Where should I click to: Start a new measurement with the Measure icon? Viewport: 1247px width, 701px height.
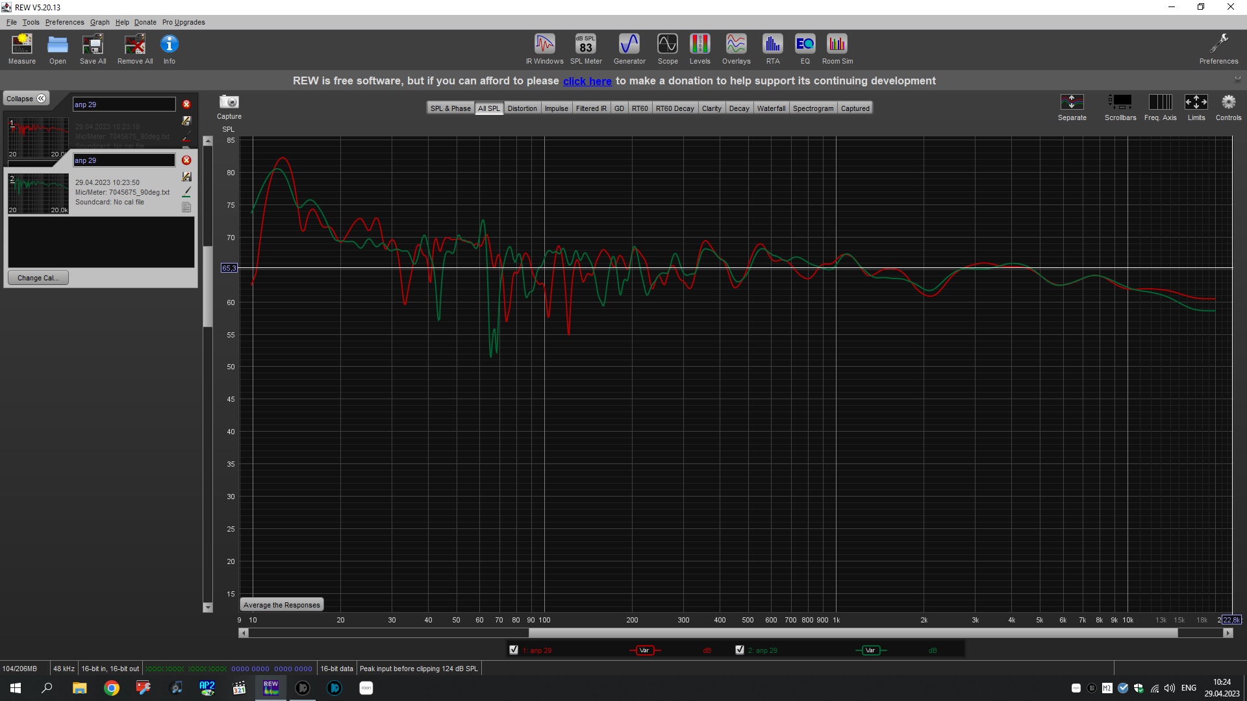coord(22,49)
